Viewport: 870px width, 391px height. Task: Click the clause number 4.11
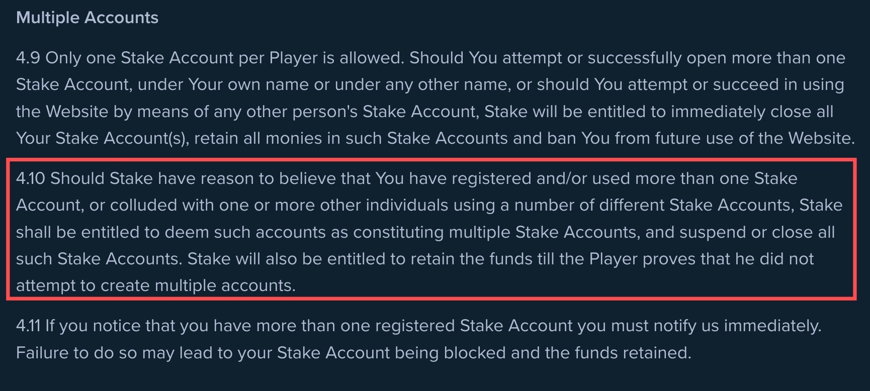(28, 326)
